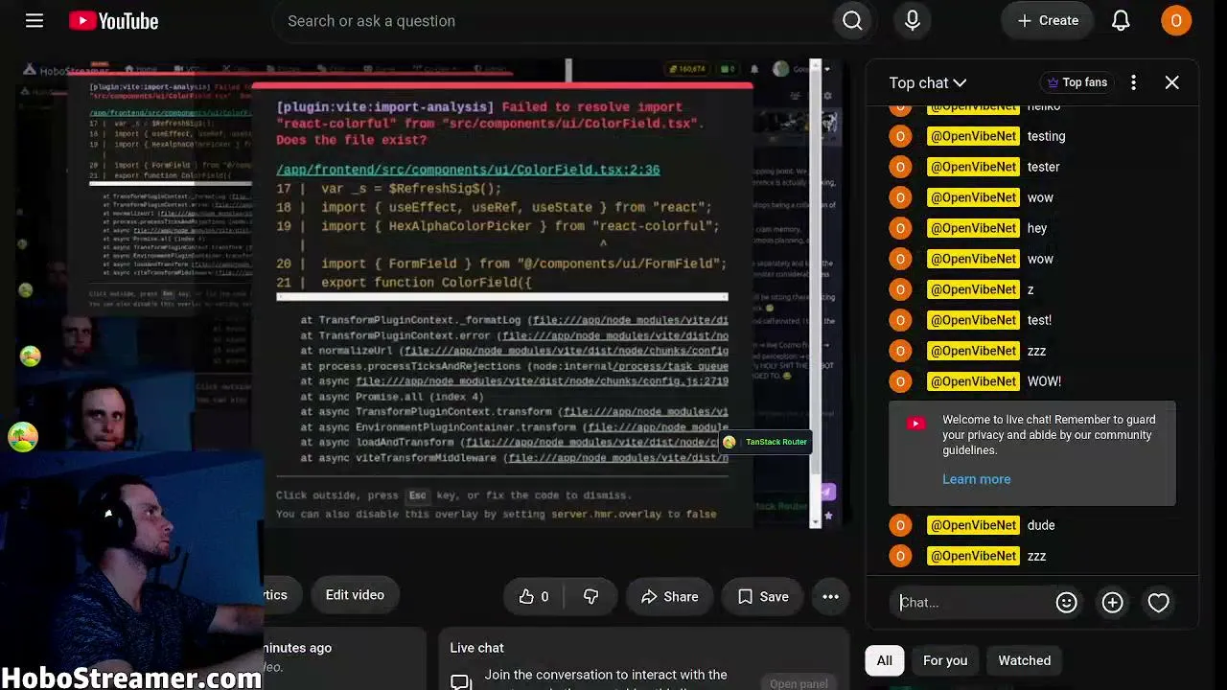
Task: Click the avatar beside the "test!" message
Action: (900, 320)
